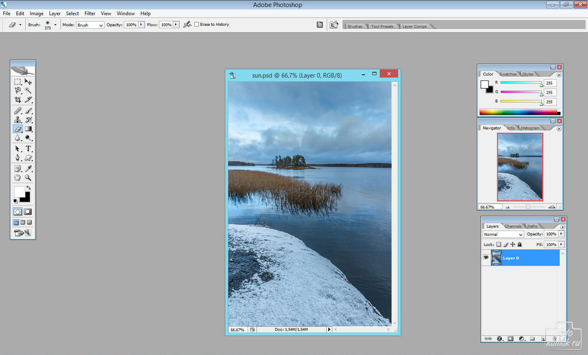Switch to Quick Mask mode
The width and height of the screenshot is (588, 355).
point(28,212)
